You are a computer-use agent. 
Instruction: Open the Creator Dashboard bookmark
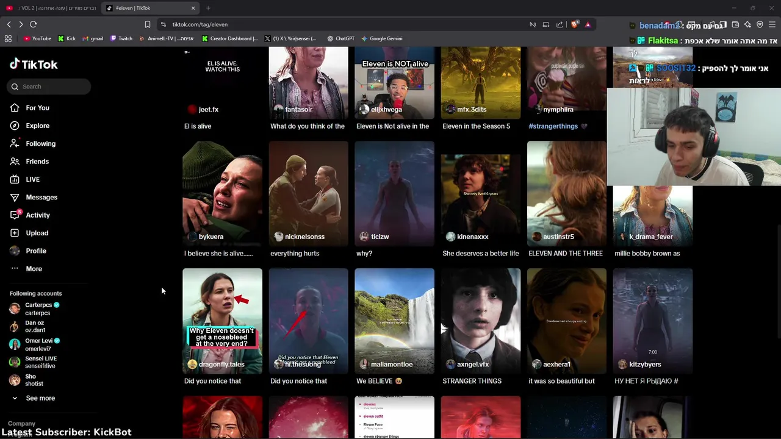(x=230, y=38)
